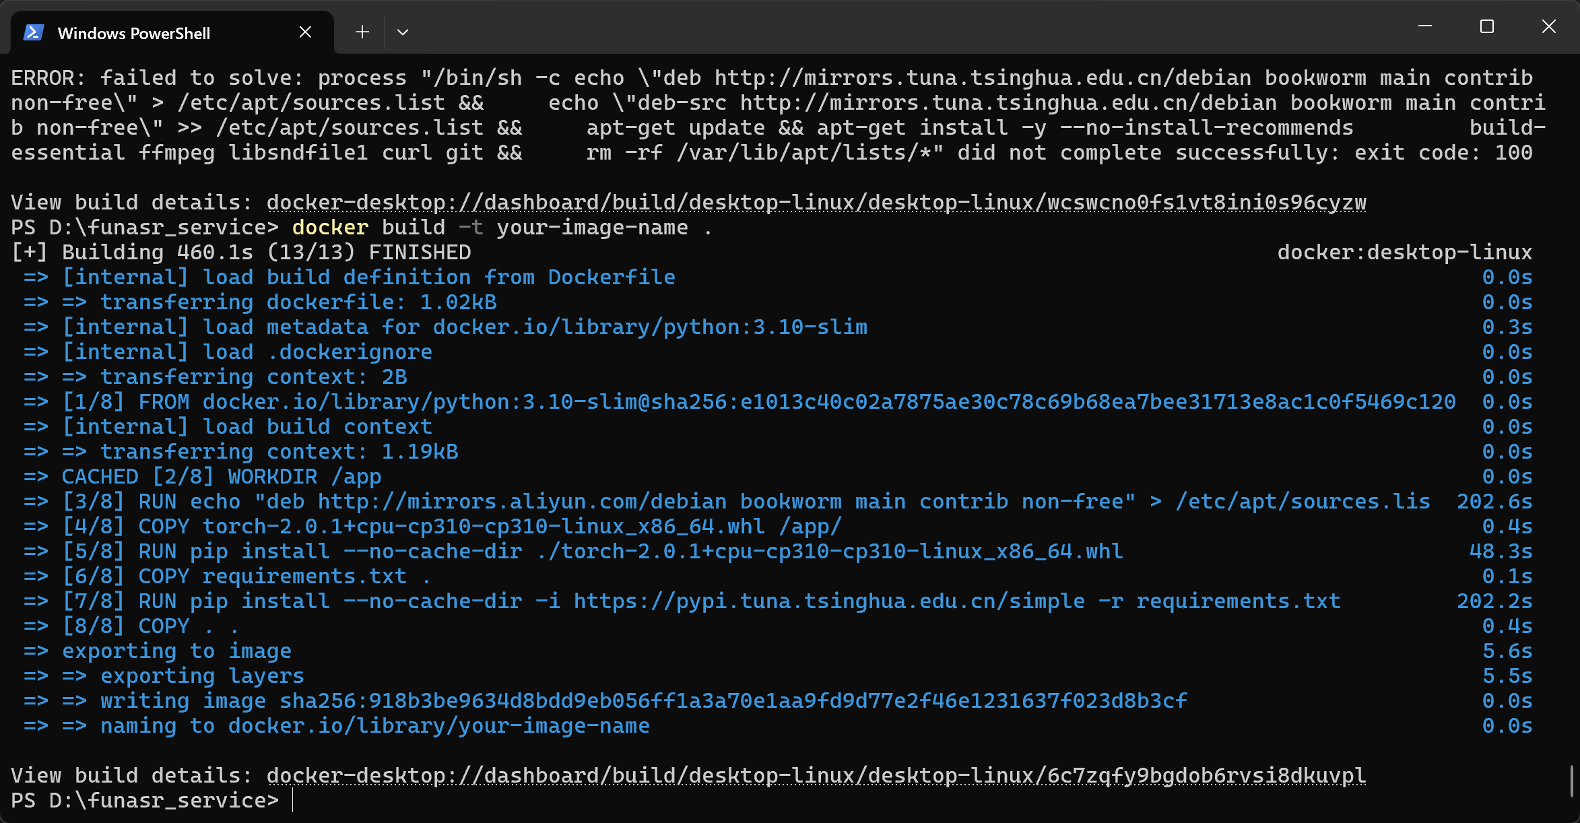Open the new tab dropdown chevron

coord(402,32)
